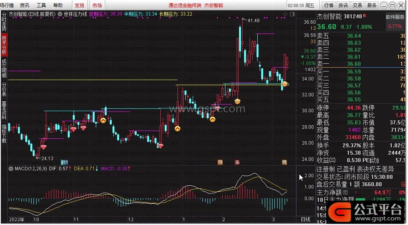
Task: Click the 卖五 36.64 order row
Action: 361,36
